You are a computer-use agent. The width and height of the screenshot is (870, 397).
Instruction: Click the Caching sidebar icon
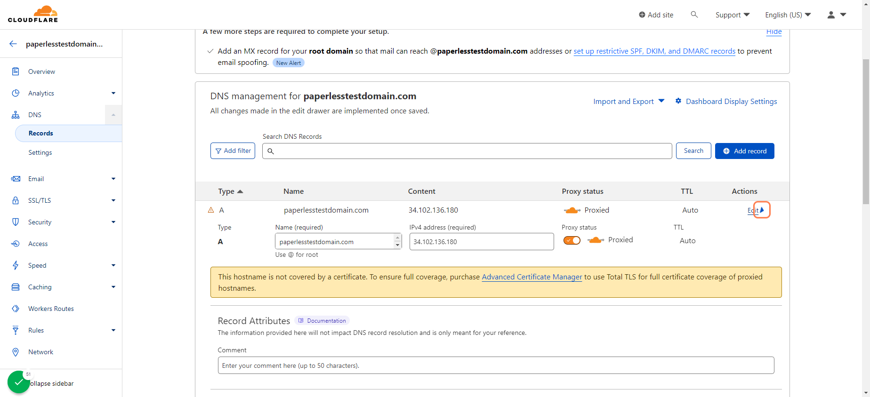click(16, 287)
